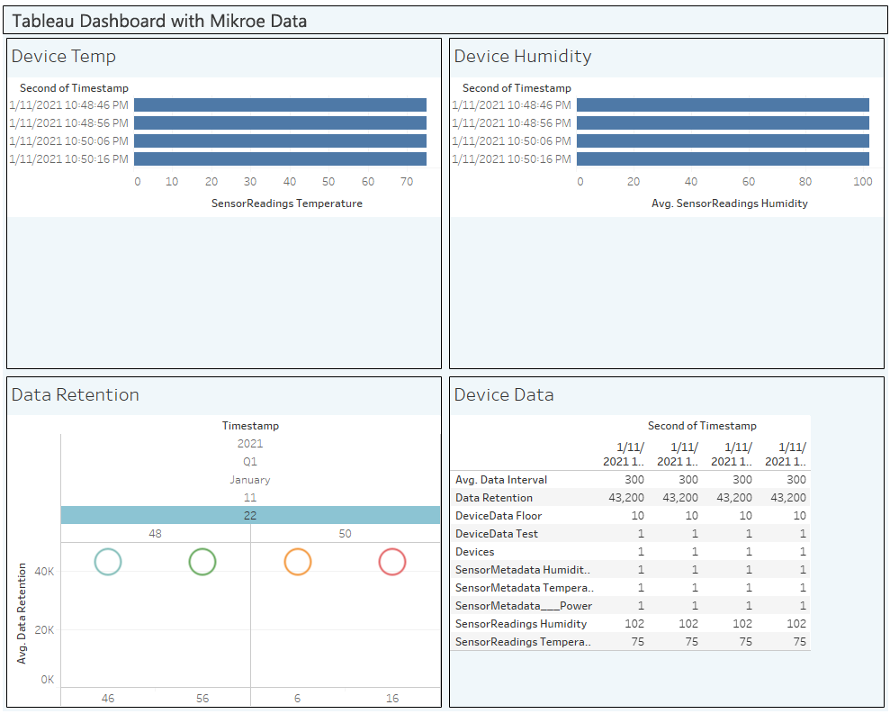Click the Device Temp bar for 10:50:06 PM
Viewport: 890px width, 714px height.
(x=281, y=140)
